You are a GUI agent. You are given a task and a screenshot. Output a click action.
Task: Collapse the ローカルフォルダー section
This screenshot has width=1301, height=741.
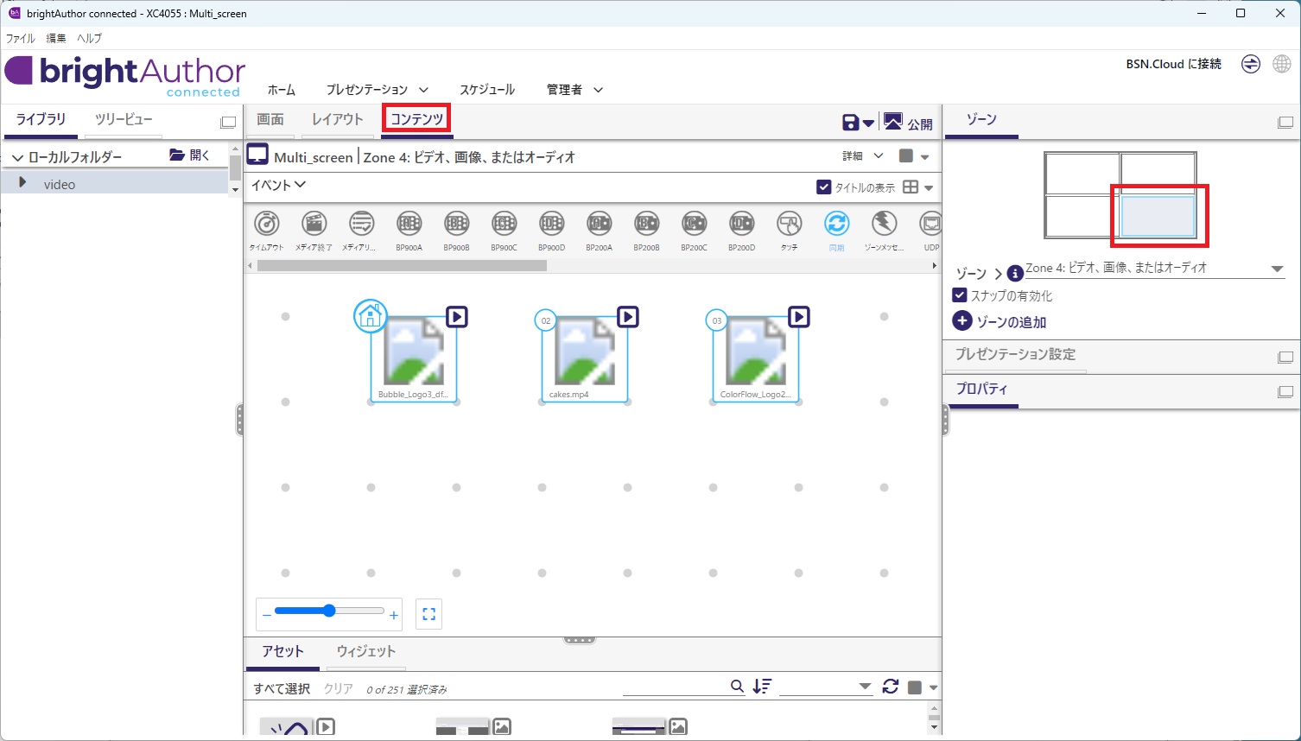click(x=16, y=158)
